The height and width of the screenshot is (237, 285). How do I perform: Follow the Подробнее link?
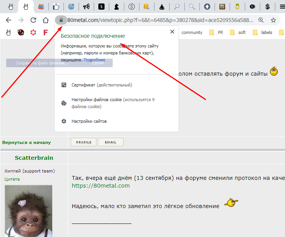point(94,60)
